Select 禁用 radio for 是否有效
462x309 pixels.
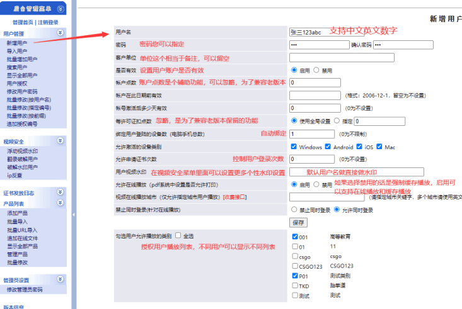pos(317,70)
